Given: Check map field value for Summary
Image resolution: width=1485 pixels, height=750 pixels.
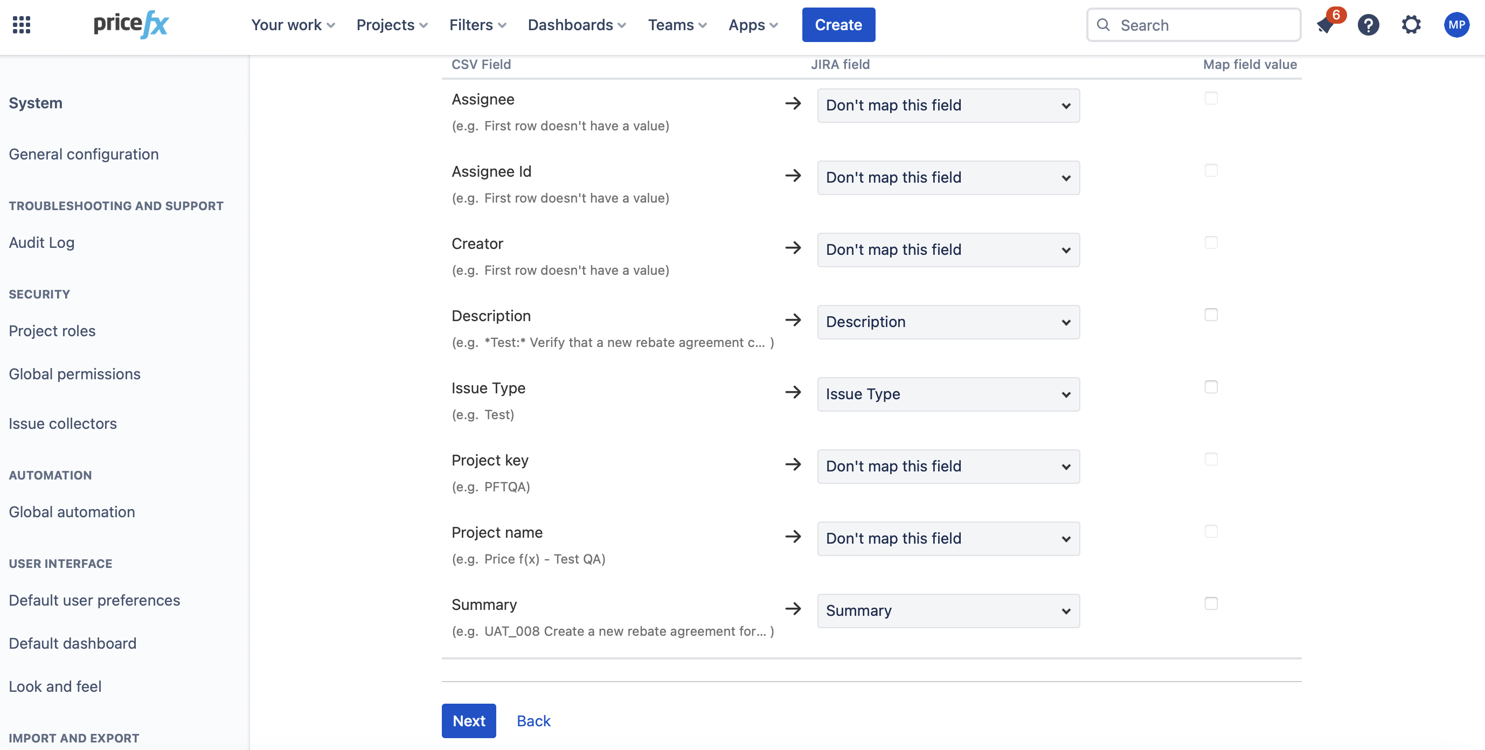Looking at the screenshot, I should click(x=1211, y=603).
